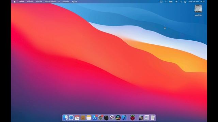This screenshot has height=122, width=218.
Task: Open the Edición menu
Action: [39, 2]
